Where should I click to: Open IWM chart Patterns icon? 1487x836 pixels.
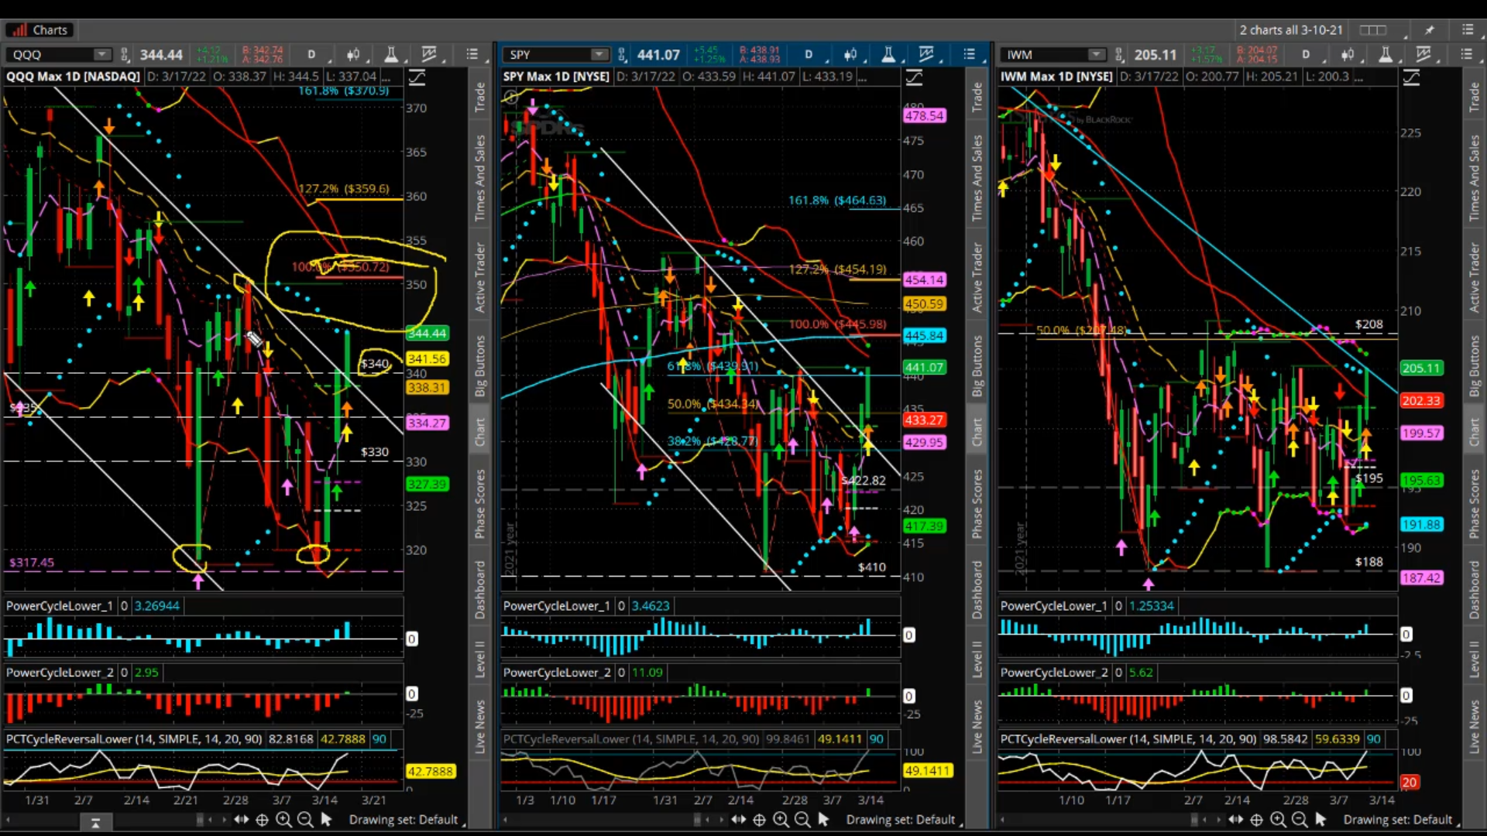[x=1423, y=54]
